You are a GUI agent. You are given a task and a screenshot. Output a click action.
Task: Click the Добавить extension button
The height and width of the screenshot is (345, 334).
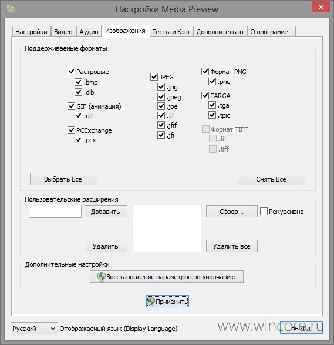click(106, 212)
